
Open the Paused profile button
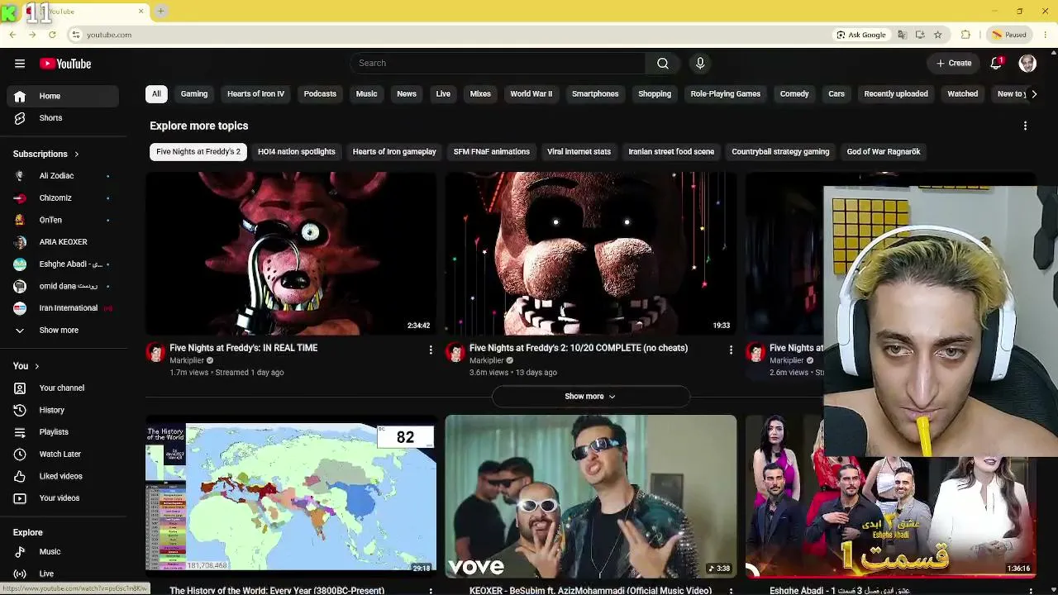[1008, 35]
